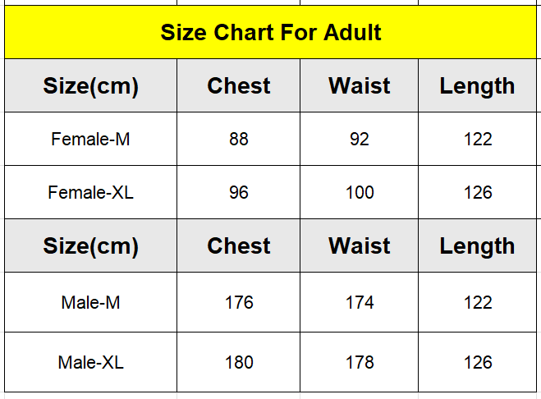This screenshot has width=541, height=399.
Task: Click the second Size(cm) header cell
Action: pyautogui.click(x=91, y=245)
